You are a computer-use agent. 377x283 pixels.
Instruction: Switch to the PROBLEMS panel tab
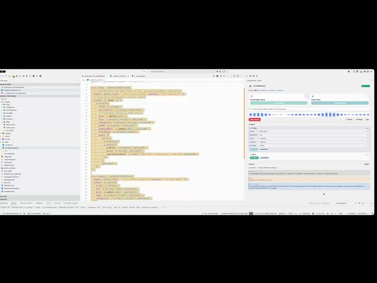coord(4,203)
